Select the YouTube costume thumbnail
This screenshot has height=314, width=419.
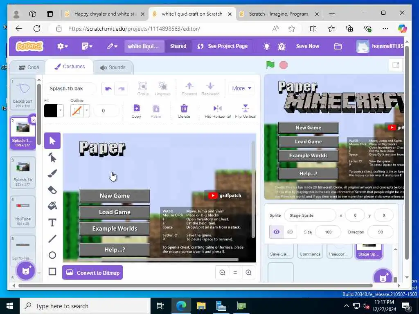tap(23, 212)
